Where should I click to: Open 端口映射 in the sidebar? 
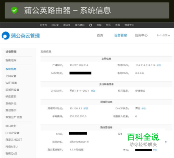click(11, 126)
